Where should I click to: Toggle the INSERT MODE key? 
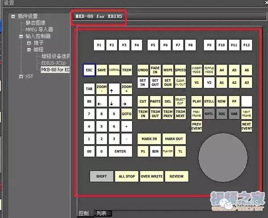click(x=197, y=70)
